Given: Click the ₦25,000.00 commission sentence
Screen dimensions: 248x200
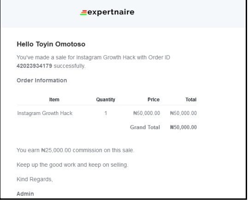Looking at the screenshot, I should 76,150.
